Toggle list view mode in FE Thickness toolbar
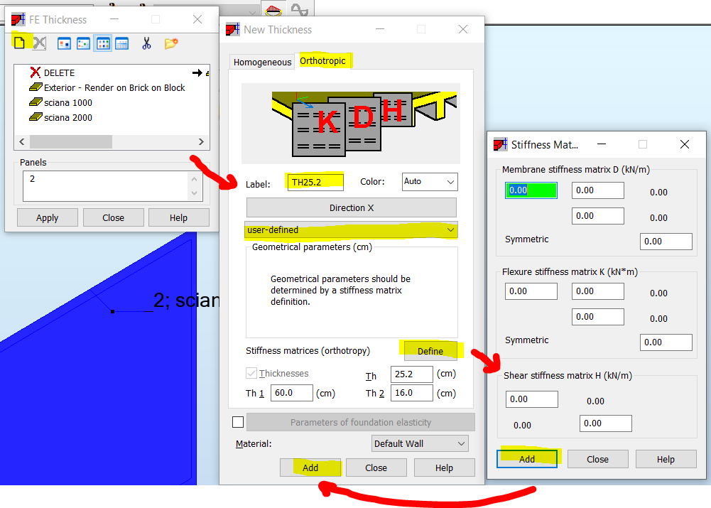Viewport: 711px width, 508px height. (x=102, y=43)
